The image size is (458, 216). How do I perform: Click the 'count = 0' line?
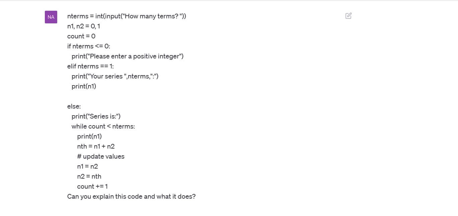coord(81,36)
